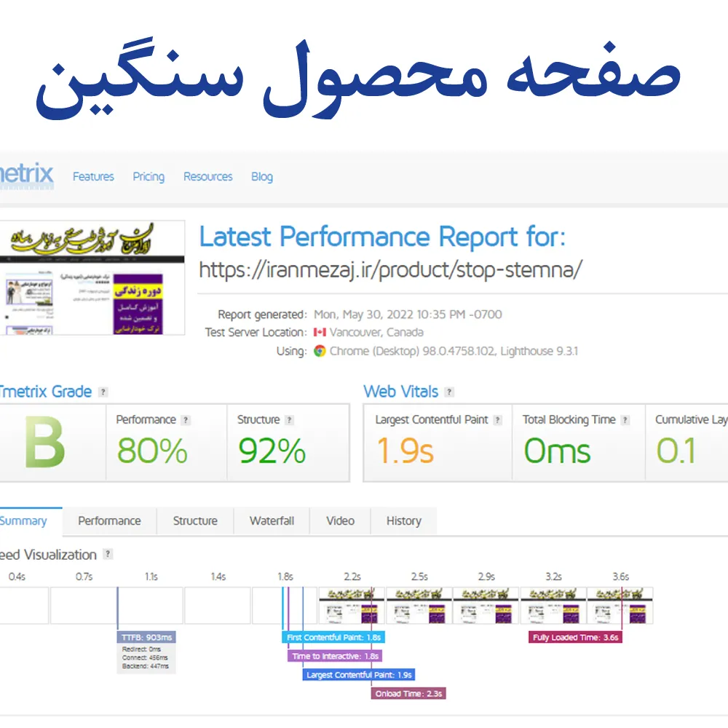Click the TTFB 903ms timeline marker
Viewport: 728px width, 728px height.
click(146, 638)
